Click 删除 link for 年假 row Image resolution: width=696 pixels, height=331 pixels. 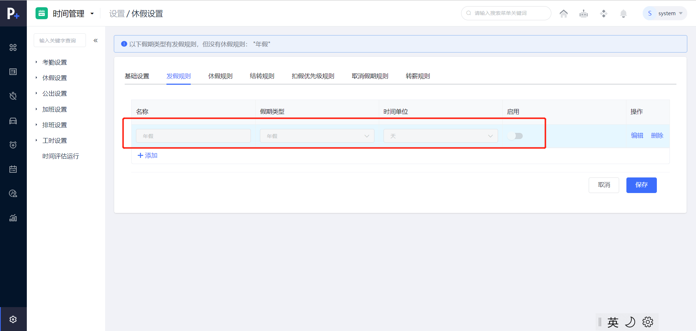pyautogui.click(x=657, y=135)
